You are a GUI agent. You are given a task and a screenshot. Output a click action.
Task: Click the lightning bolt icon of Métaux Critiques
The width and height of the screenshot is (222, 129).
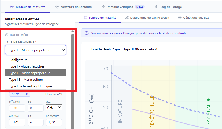[x=103, y=7]
